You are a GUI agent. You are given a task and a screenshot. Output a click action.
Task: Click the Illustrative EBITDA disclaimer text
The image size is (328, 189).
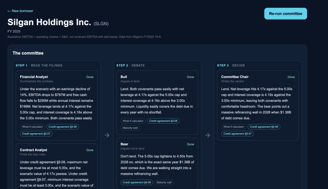pos(85,37)
